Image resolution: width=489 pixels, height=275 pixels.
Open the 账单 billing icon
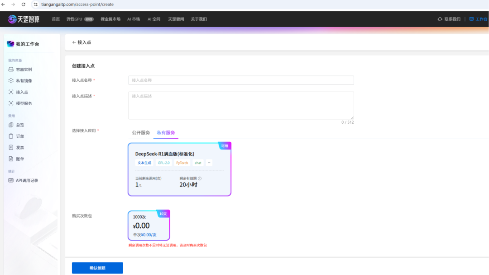click(11, 158)
